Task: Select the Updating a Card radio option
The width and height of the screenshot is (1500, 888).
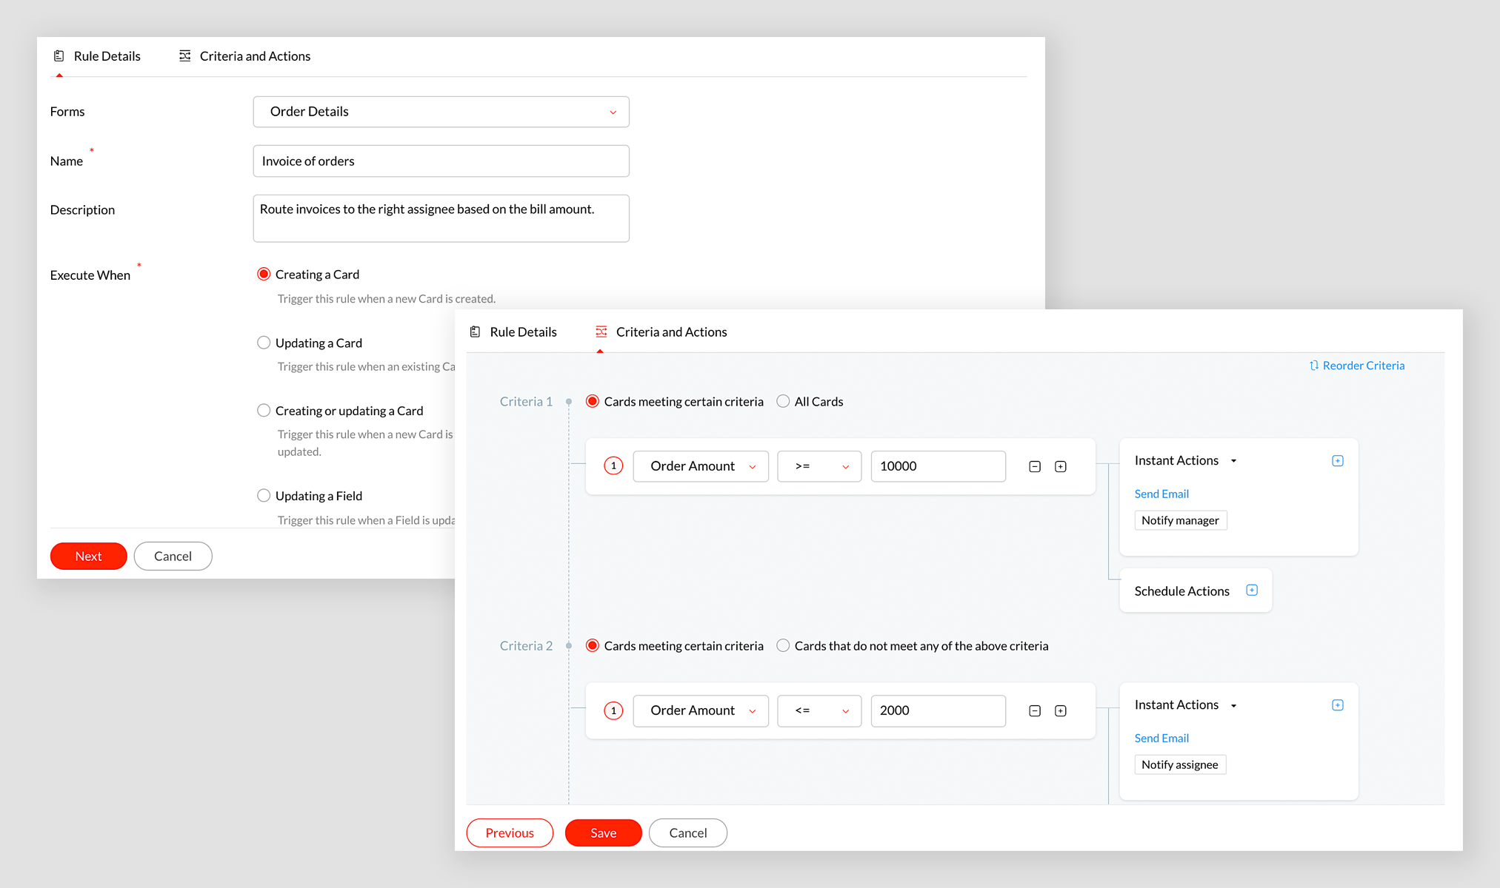Action: [x=264, y=343]
